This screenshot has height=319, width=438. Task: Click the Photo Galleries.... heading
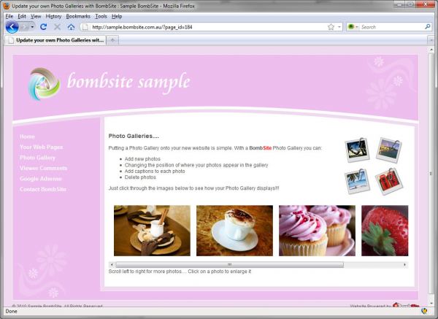click(134, 136)
